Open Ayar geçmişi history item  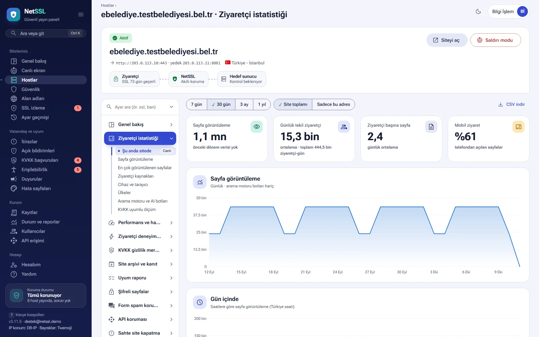46,117
